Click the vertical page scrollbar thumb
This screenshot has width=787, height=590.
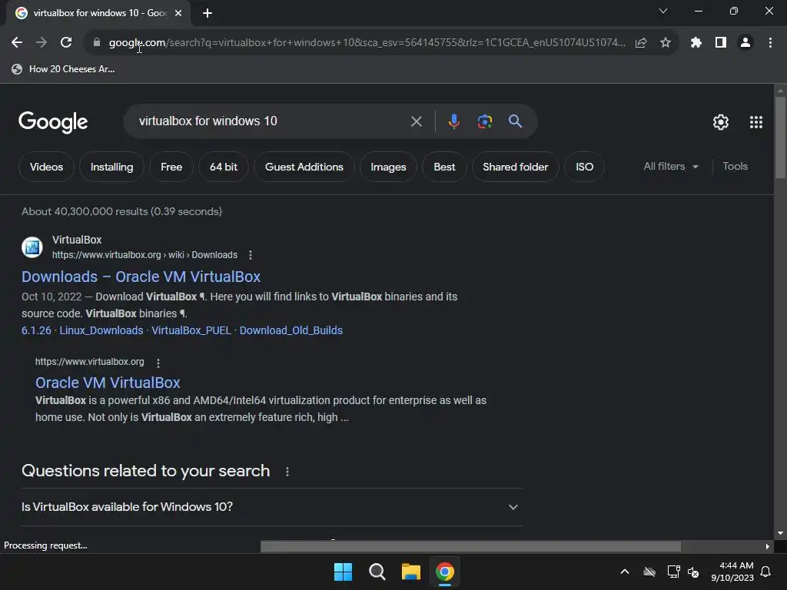click(780, 137)
